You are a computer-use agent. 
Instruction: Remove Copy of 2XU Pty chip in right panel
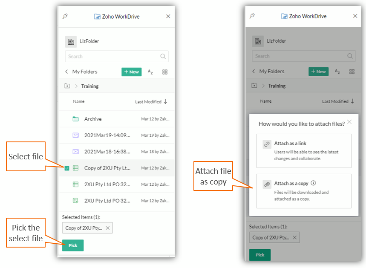coord(294,237)
